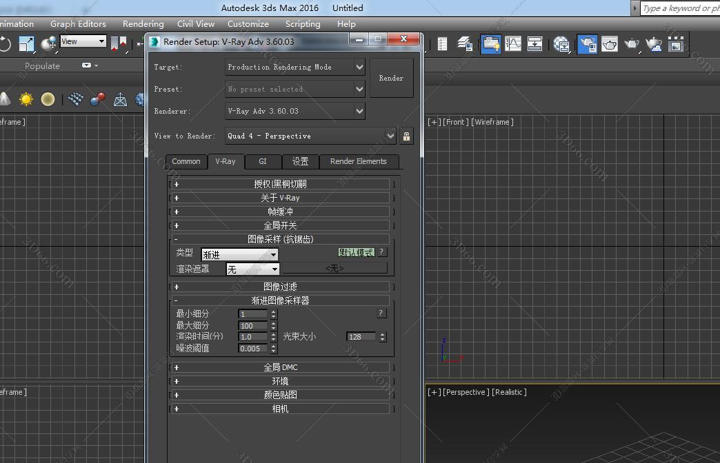Toggle the View to Render lock
Viewport: 720px width, 463px height.
click(x=406, y=136)
